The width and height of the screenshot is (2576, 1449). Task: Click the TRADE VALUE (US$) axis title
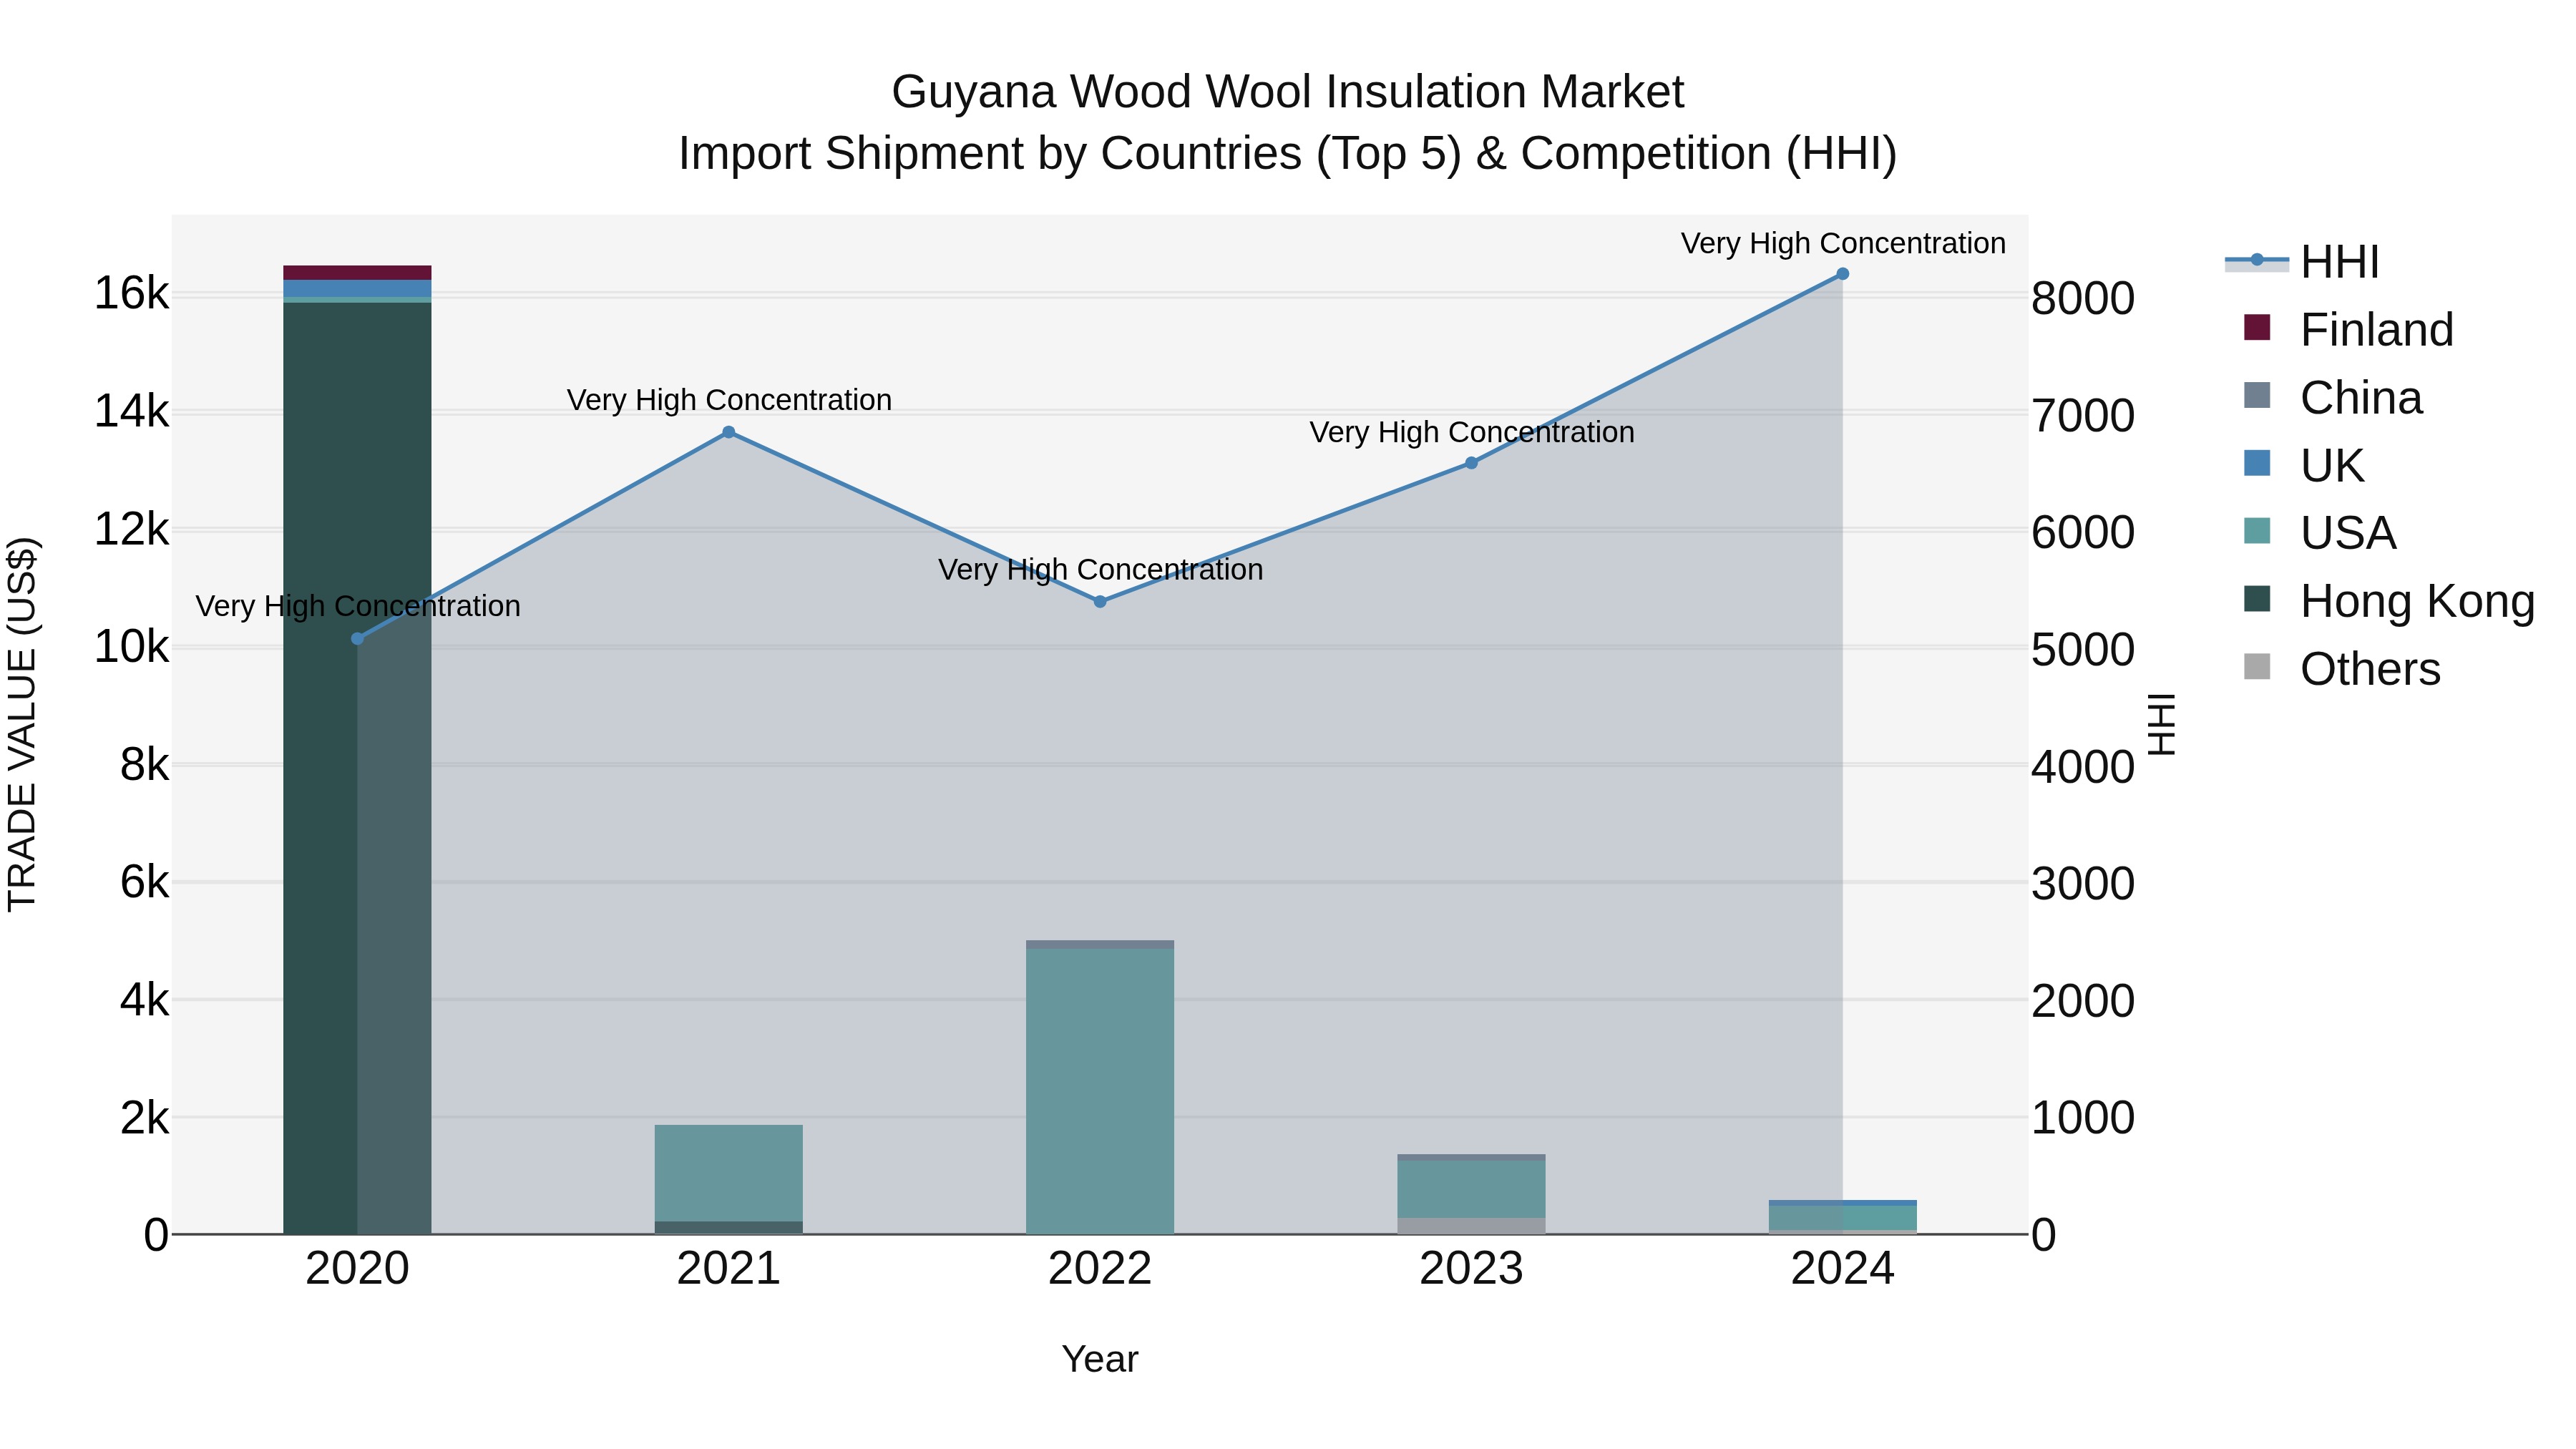point(22,724)
